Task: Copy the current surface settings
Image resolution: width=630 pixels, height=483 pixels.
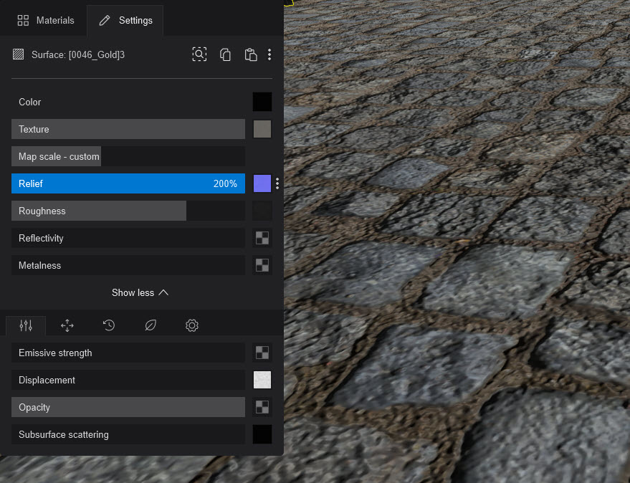Action: click(225, 54)
